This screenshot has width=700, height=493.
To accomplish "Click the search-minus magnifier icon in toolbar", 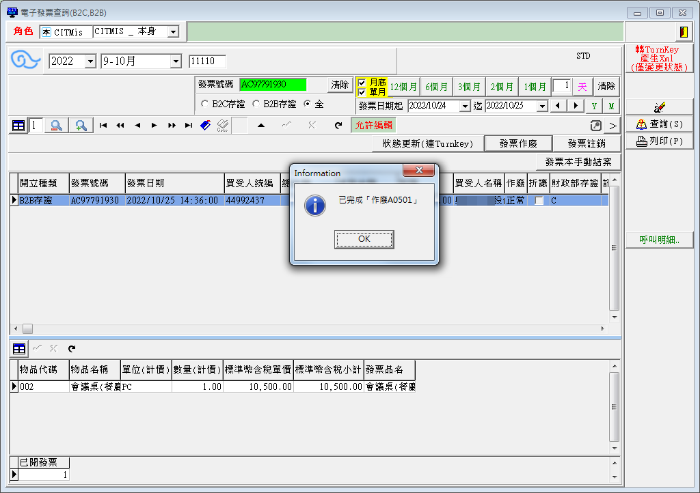I will pos(57,126).
